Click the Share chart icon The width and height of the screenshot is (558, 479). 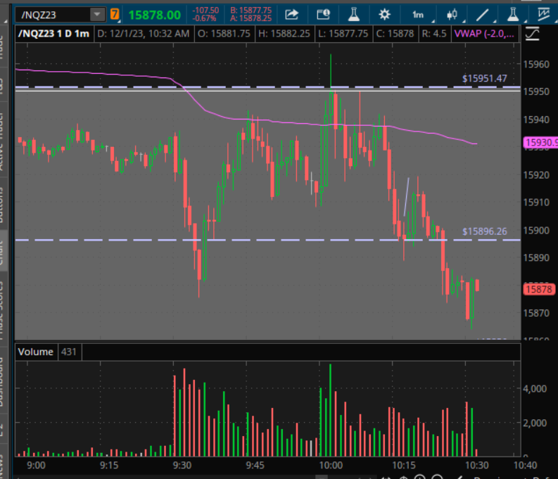(x=291, y=15)
